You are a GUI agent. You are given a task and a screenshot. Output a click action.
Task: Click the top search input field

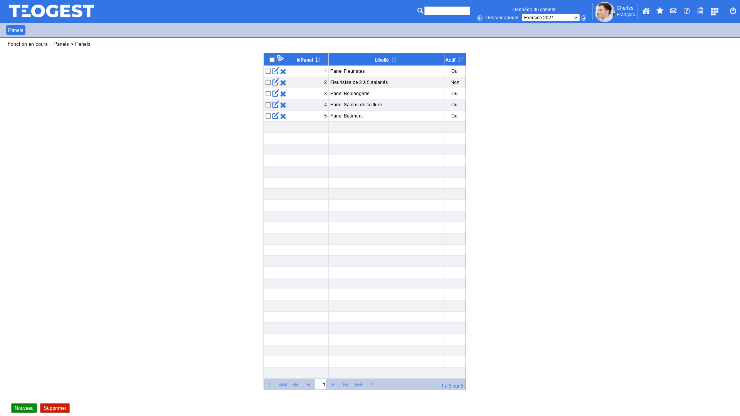(447, 11)
